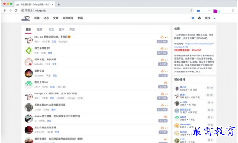Open post '请问管理员: 忘记密码能用邮箱找回吗'

tap(59, 139)
